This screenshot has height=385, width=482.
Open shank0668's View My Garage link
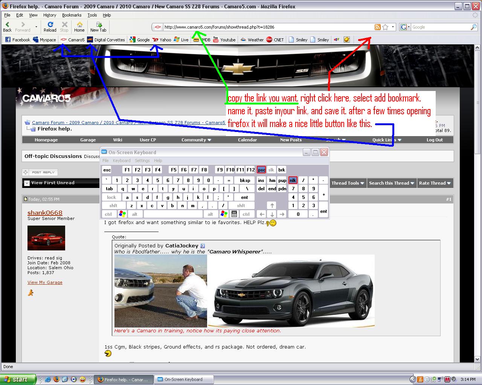45,282
